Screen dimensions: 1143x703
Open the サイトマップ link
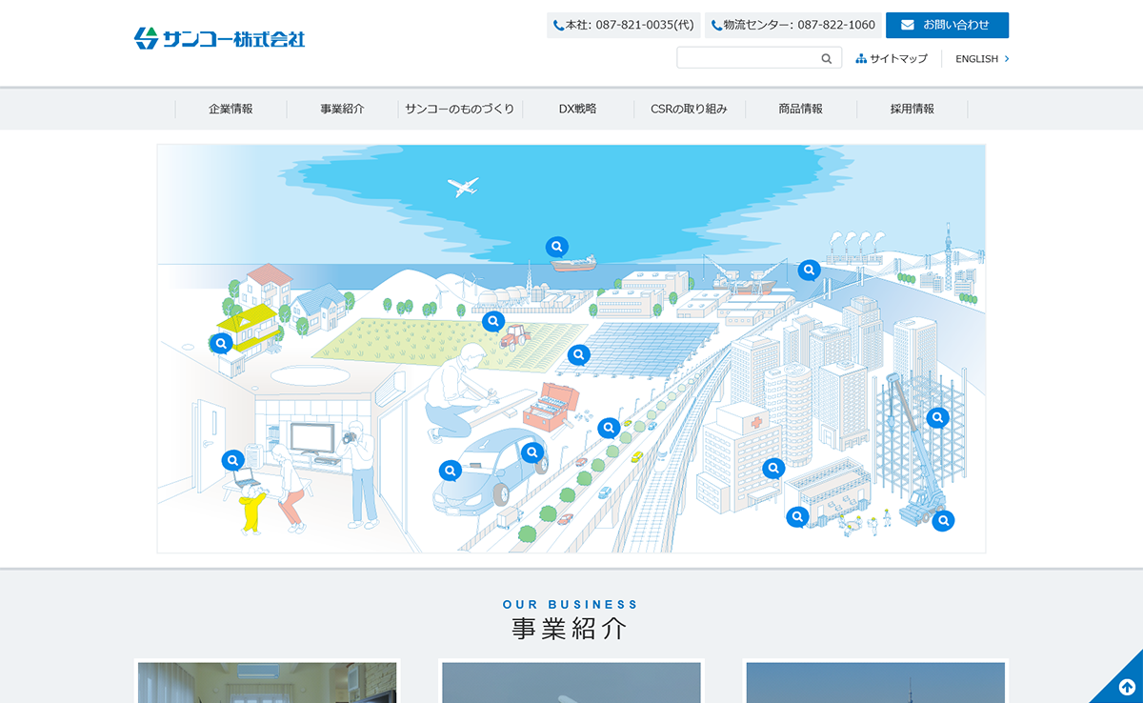click(x=892, y=59)
